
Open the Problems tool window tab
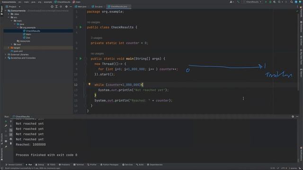[64, 165]
